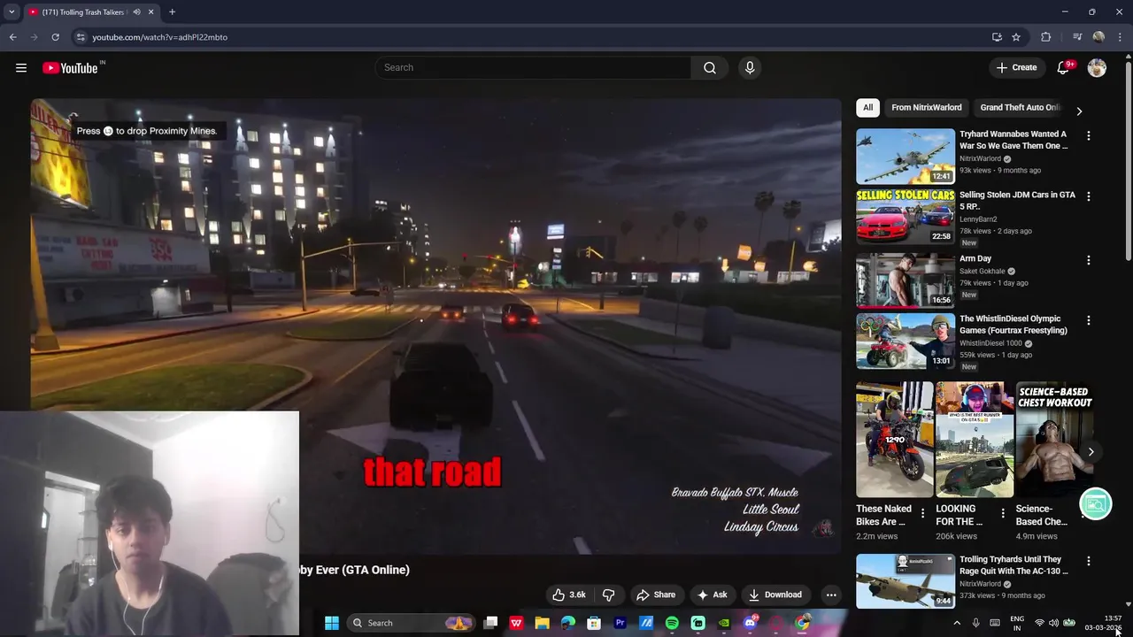Click the Share button
Screen dimensions: 1133x637
pyautogui.click(x=656, y=595)
